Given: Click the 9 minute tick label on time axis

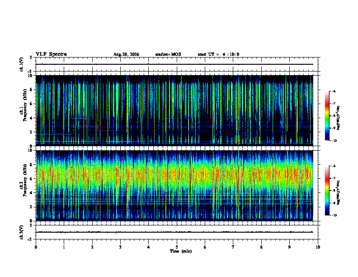Looking at the screenshot, I should (289, 247).
